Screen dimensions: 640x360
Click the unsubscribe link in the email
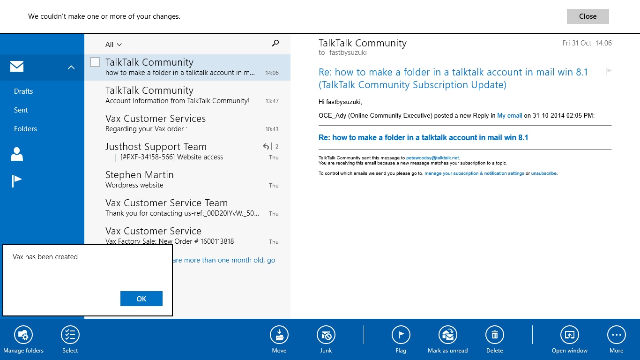click(544, 173)
